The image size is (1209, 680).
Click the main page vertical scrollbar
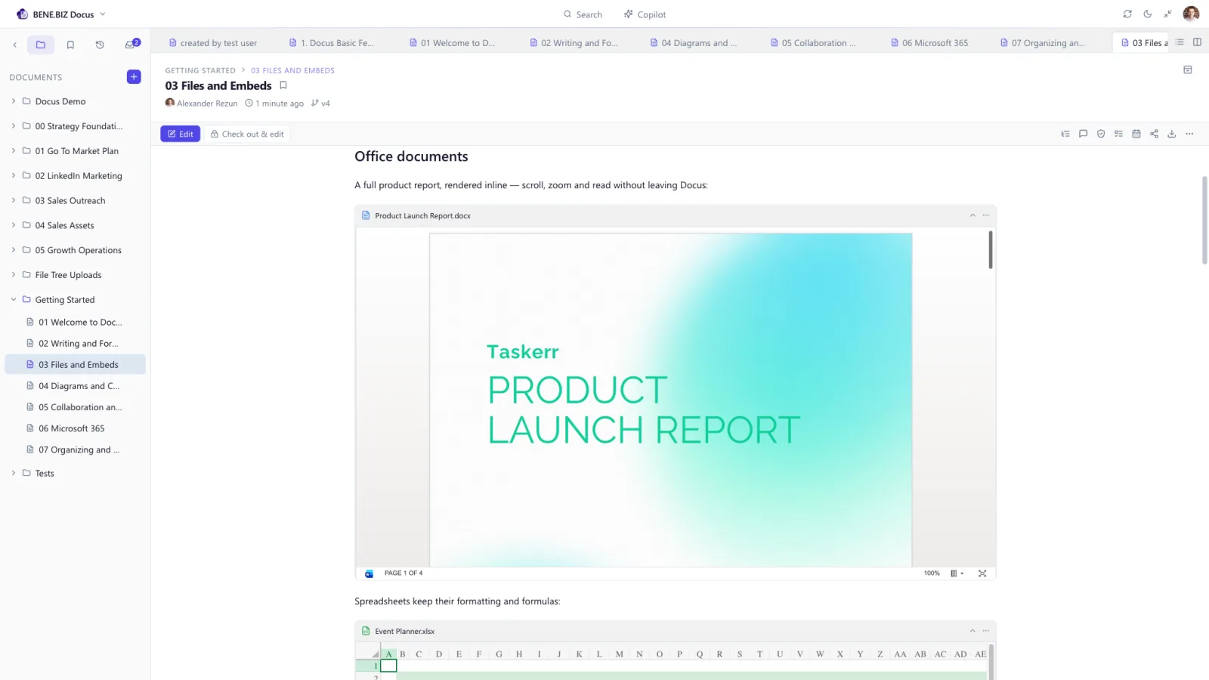[1204, 220]
